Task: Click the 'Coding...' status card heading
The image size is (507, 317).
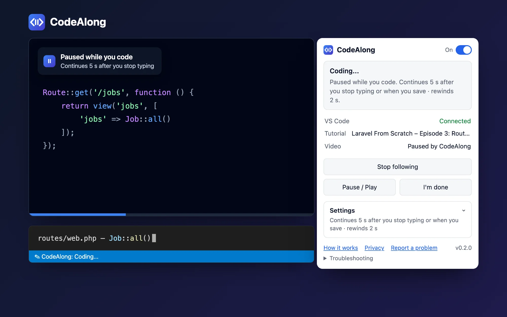Action: [344, 71]
